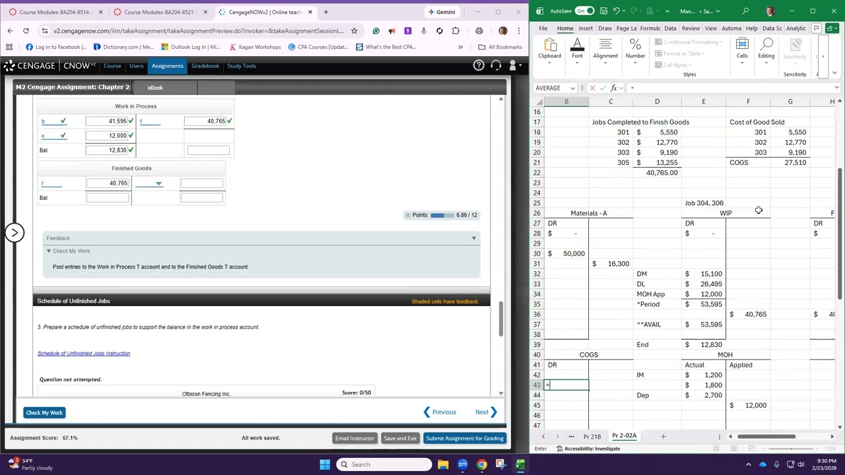Open the Alignment ribbon group
Image resolution: width=845 pixels, height=475 pixels.
(x=605, y=50)
